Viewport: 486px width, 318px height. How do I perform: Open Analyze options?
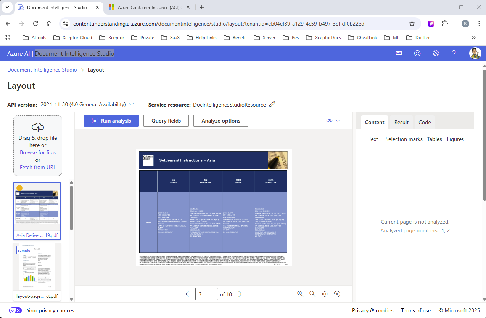[221, 121]
